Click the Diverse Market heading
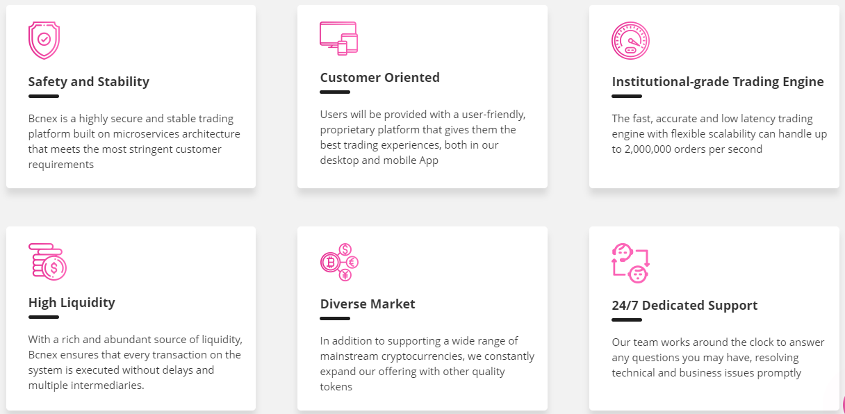Screen dimensions: 845x414 point(368,304)
